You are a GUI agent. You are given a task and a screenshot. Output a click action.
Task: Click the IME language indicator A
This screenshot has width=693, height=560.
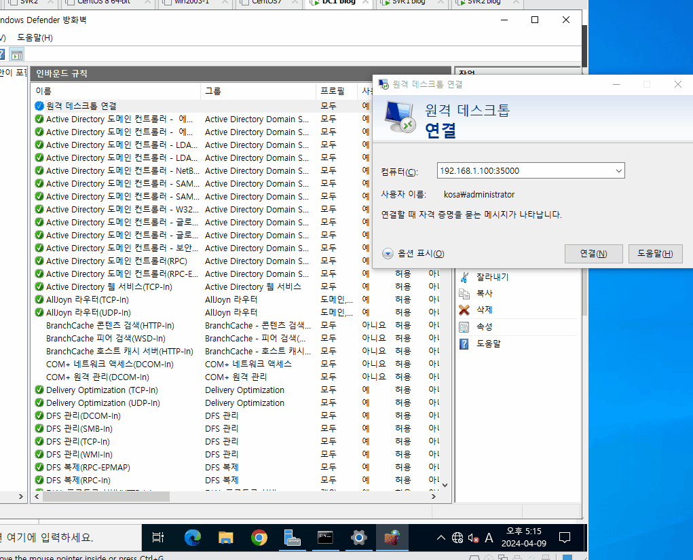point(489,538)
